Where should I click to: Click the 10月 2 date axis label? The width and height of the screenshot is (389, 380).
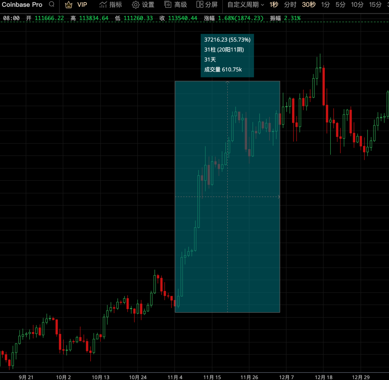[63, 377]
